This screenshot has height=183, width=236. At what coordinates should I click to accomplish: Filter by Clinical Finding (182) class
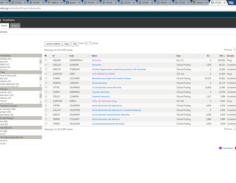pos(8,76)
